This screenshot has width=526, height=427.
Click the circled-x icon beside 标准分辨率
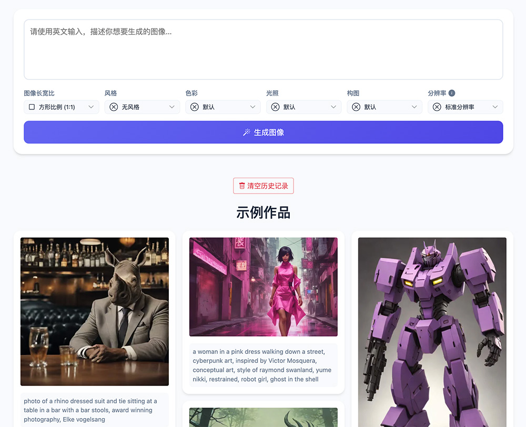(x=437, y=107)
